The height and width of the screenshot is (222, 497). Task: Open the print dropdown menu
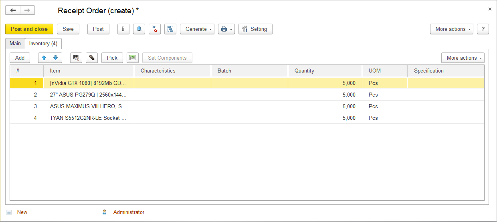[226, 29]
